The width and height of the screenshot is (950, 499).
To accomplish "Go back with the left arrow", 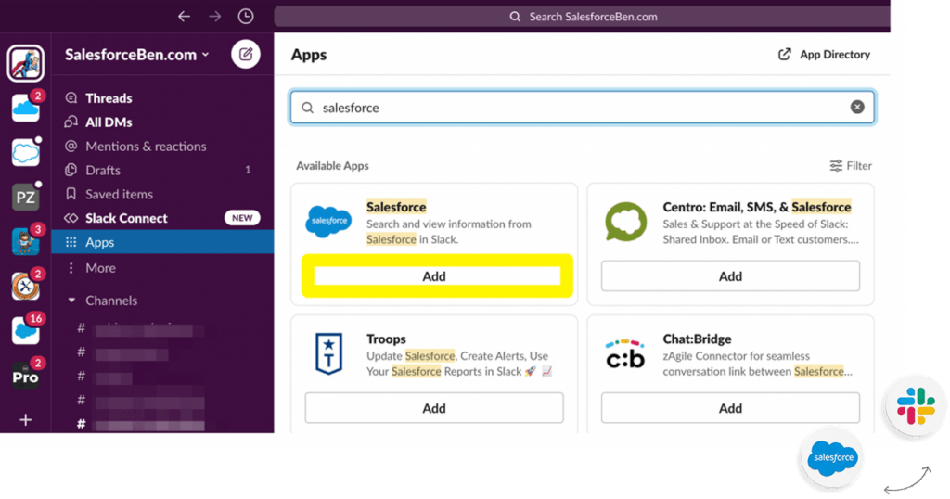I will (x=185, y=17).
